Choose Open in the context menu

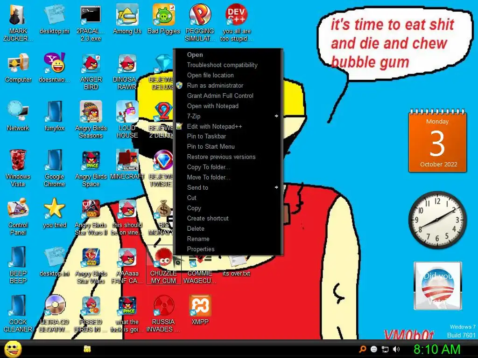[228, 55]
